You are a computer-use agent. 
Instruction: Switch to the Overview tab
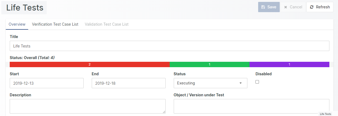click(17, 24)
